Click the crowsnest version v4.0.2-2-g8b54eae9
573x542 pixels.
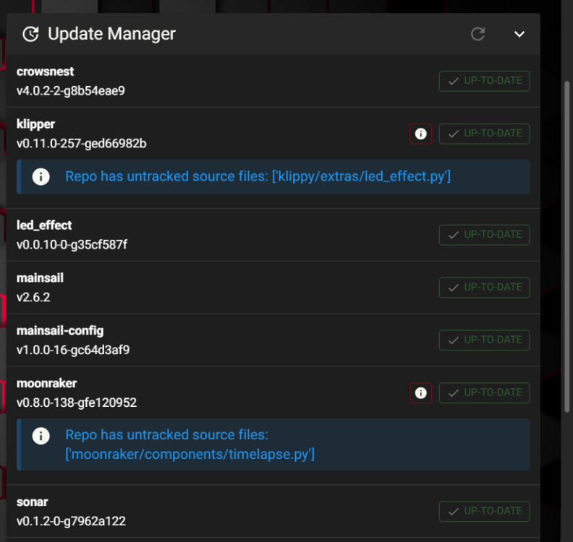pyautogui.click(x=70, y=91)
